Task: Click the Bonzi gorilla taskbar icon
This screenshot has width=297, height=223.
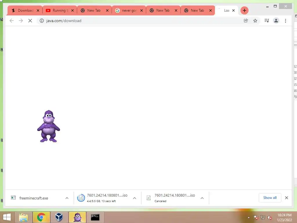Action: click(77, 217)
